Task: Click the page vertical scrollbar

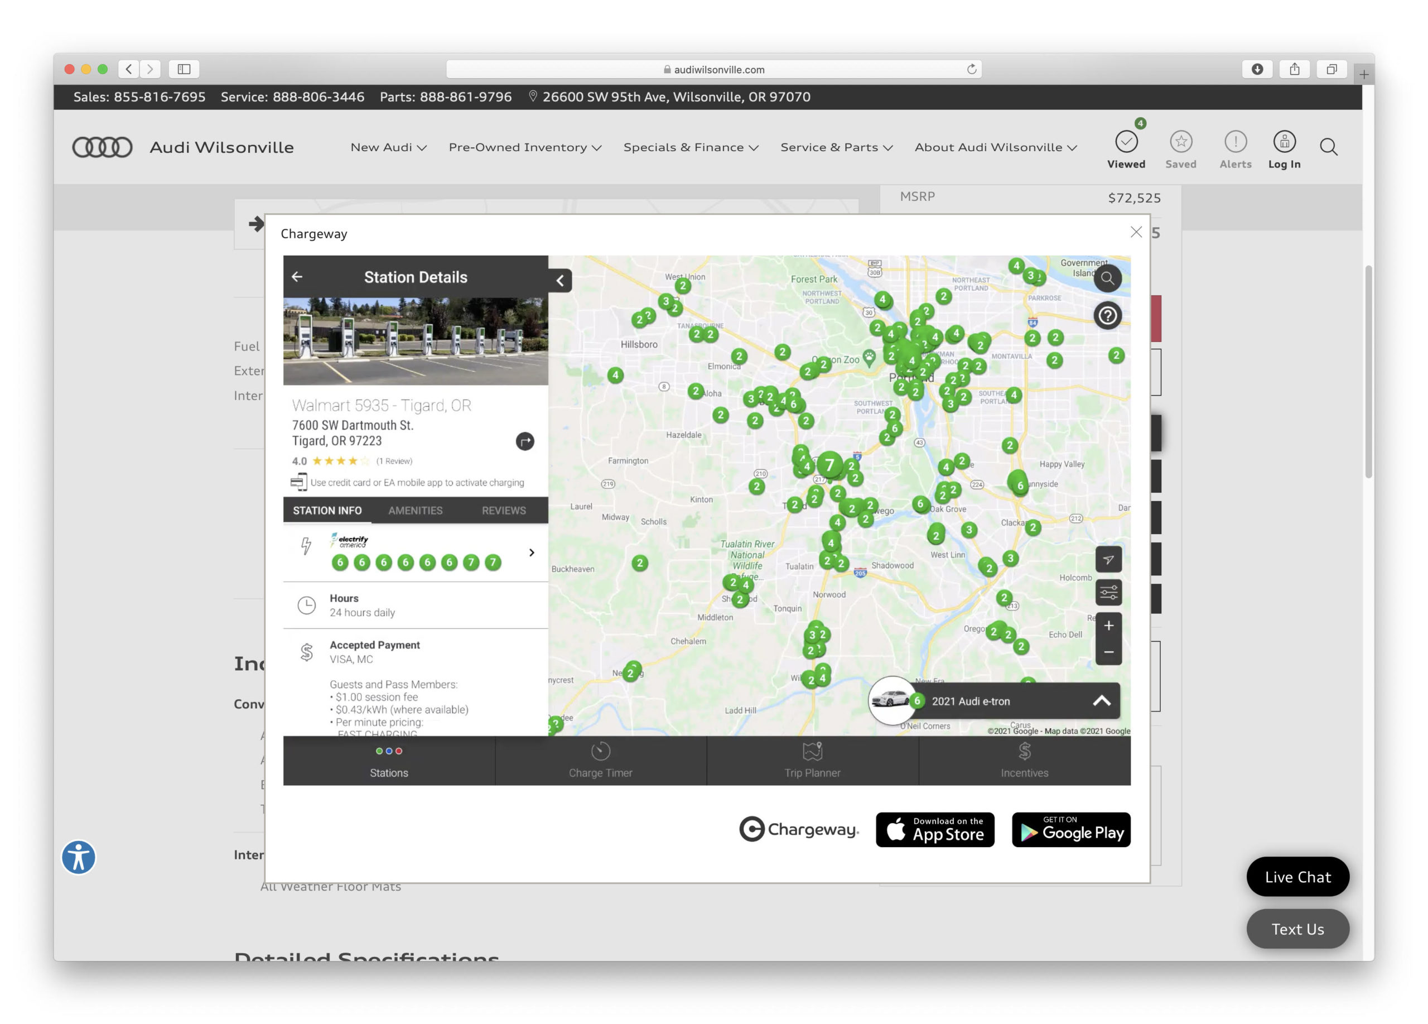Action: tap(1368, 372)
